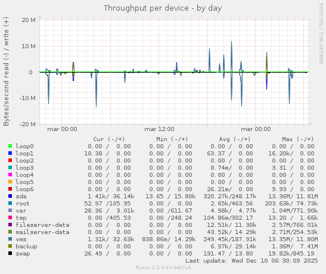Image resolution: width=326 pixels, height=274 pixels.
Task: Click the '-10 M' y-axis label
Action: 27,98
